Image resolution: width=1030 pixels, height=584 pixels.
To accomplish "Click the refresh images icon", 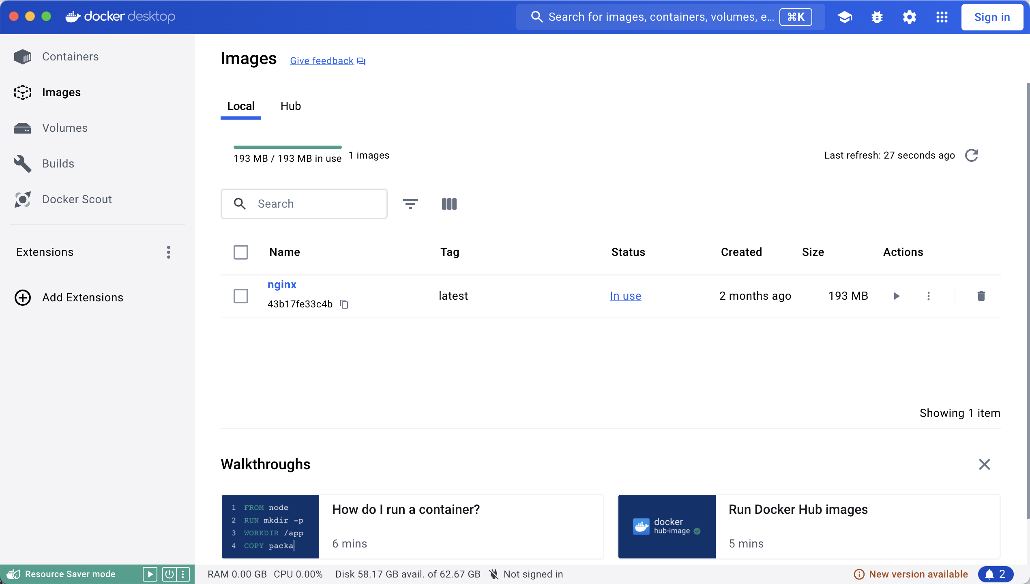I will pyautogui.click(x=972, y=155).
